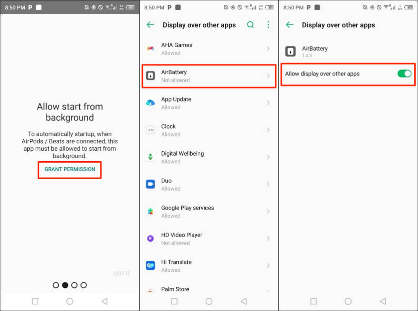Expand AirBattery row chevron

click(x=268, y=76)
